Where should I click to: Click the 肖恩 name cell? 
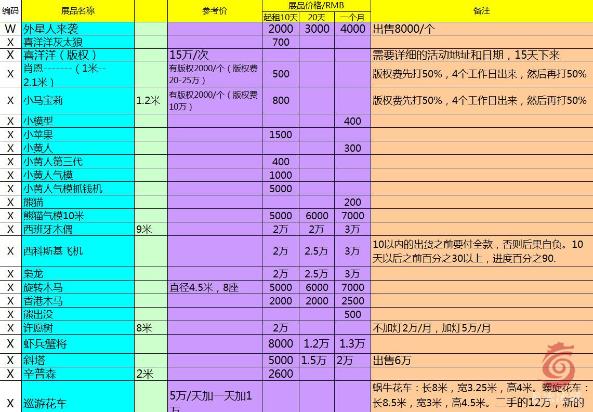click(78, 74)
